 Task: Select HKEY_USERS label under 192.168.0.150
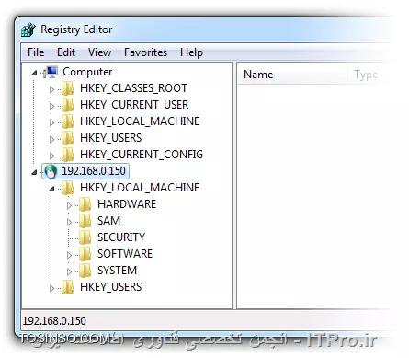111,287
